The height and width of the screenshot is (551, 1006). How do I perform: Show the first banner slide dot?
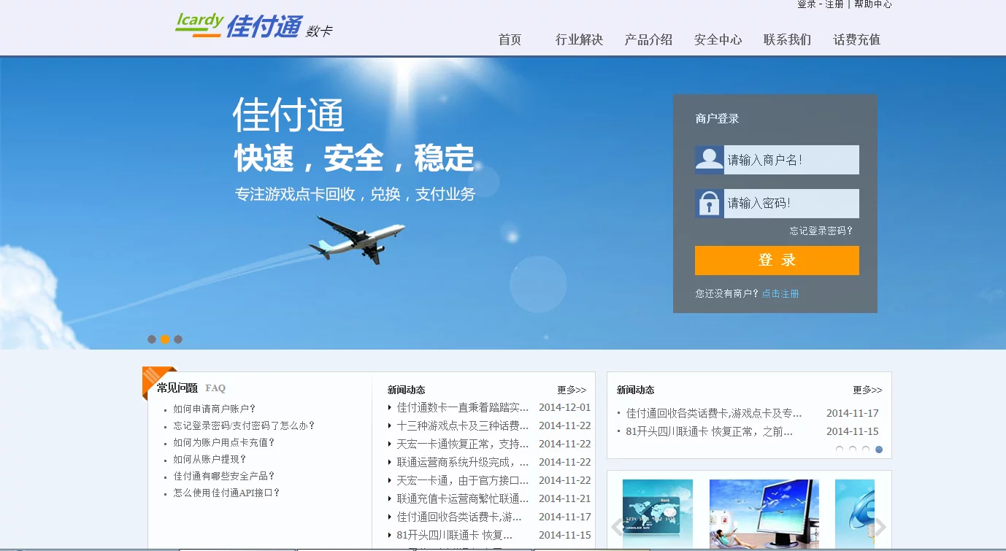point(152,339)
